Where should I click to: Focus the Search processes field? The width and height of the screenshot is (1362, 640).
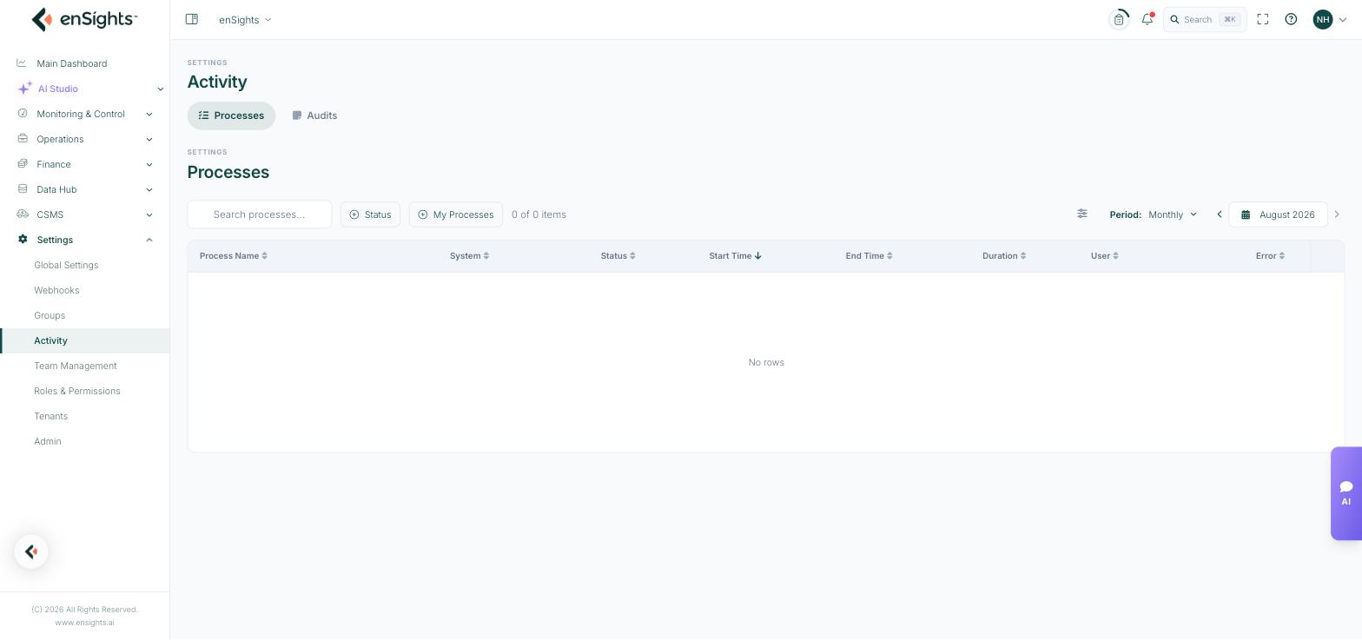click(260, 214)
